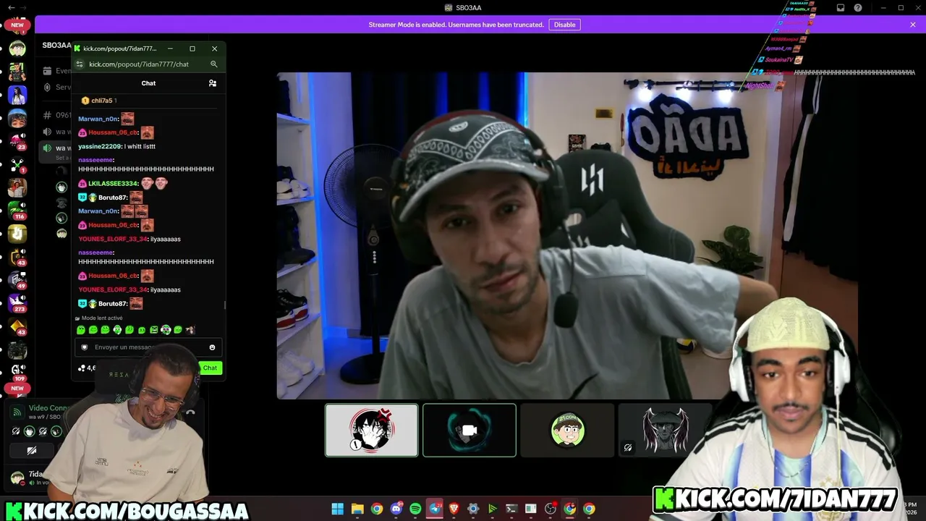Click the Kick chat message input field
Screen dimensions: 926x521
pyautogui.click(x=148, y=347)
